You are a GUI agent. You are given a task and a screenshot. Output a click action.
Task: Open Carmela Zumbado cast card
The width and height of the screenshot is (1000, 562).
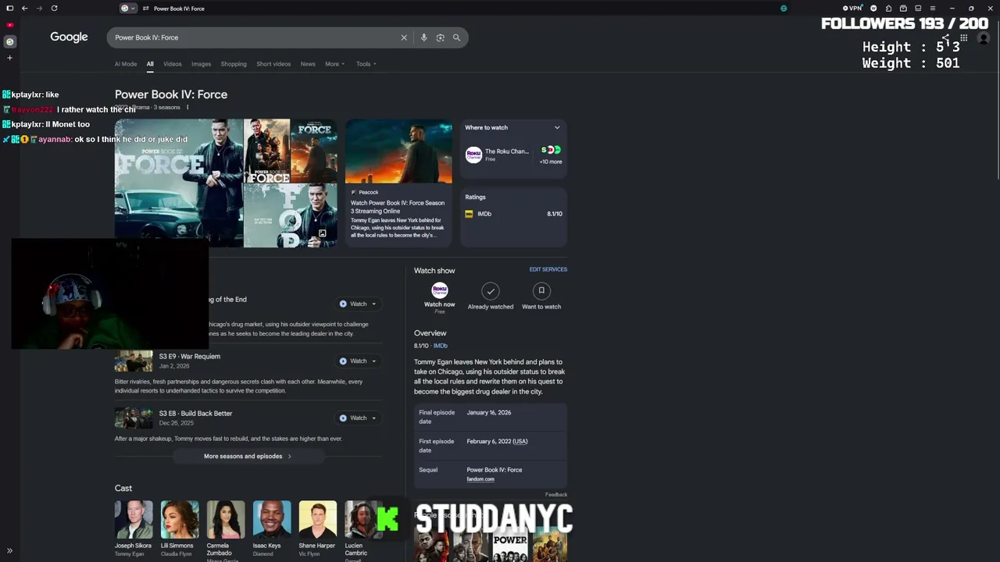point(226,531)
